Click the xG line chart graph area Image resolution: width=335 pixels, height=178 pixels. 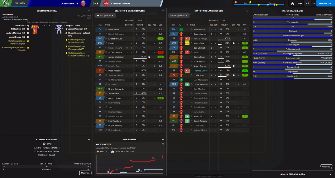tap(130, 164)
